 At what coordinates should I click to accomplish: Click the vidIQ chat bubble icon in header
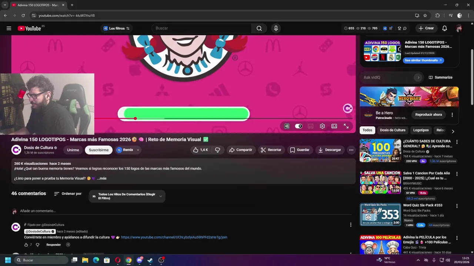(x=405, y=28)
